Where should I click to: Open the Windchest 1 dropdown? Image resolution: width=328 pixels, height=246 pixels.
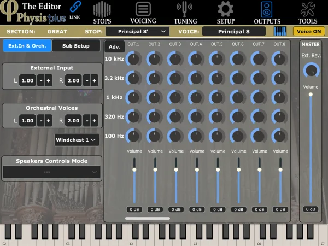pos(77,140)
